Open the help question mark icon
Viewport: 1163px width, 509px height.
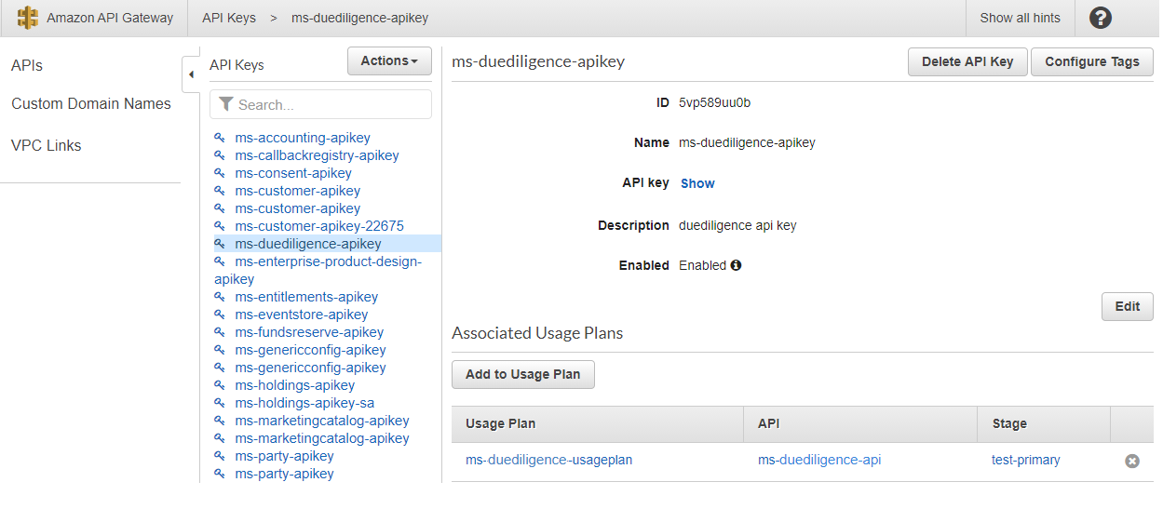click(x=1101, y=18)
